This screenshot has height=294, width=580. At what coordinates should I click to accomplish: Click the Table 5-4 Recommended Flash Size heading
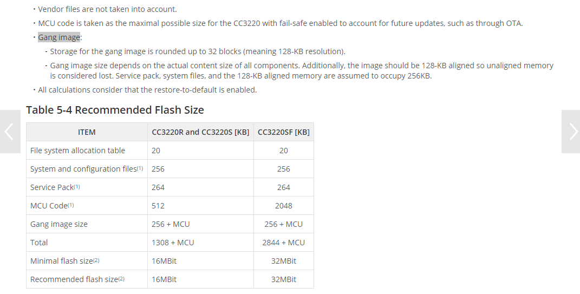(115, 110)
